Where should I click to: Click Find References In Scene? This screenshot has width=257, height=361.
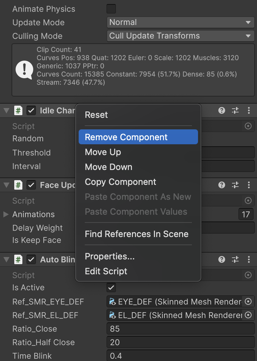point(136,234)
